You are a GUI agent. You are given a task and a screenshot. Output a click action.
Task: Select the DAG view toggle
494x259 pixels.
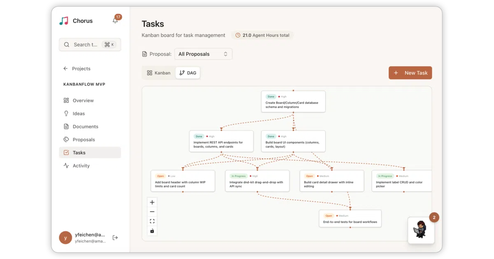tap(188, 73)
